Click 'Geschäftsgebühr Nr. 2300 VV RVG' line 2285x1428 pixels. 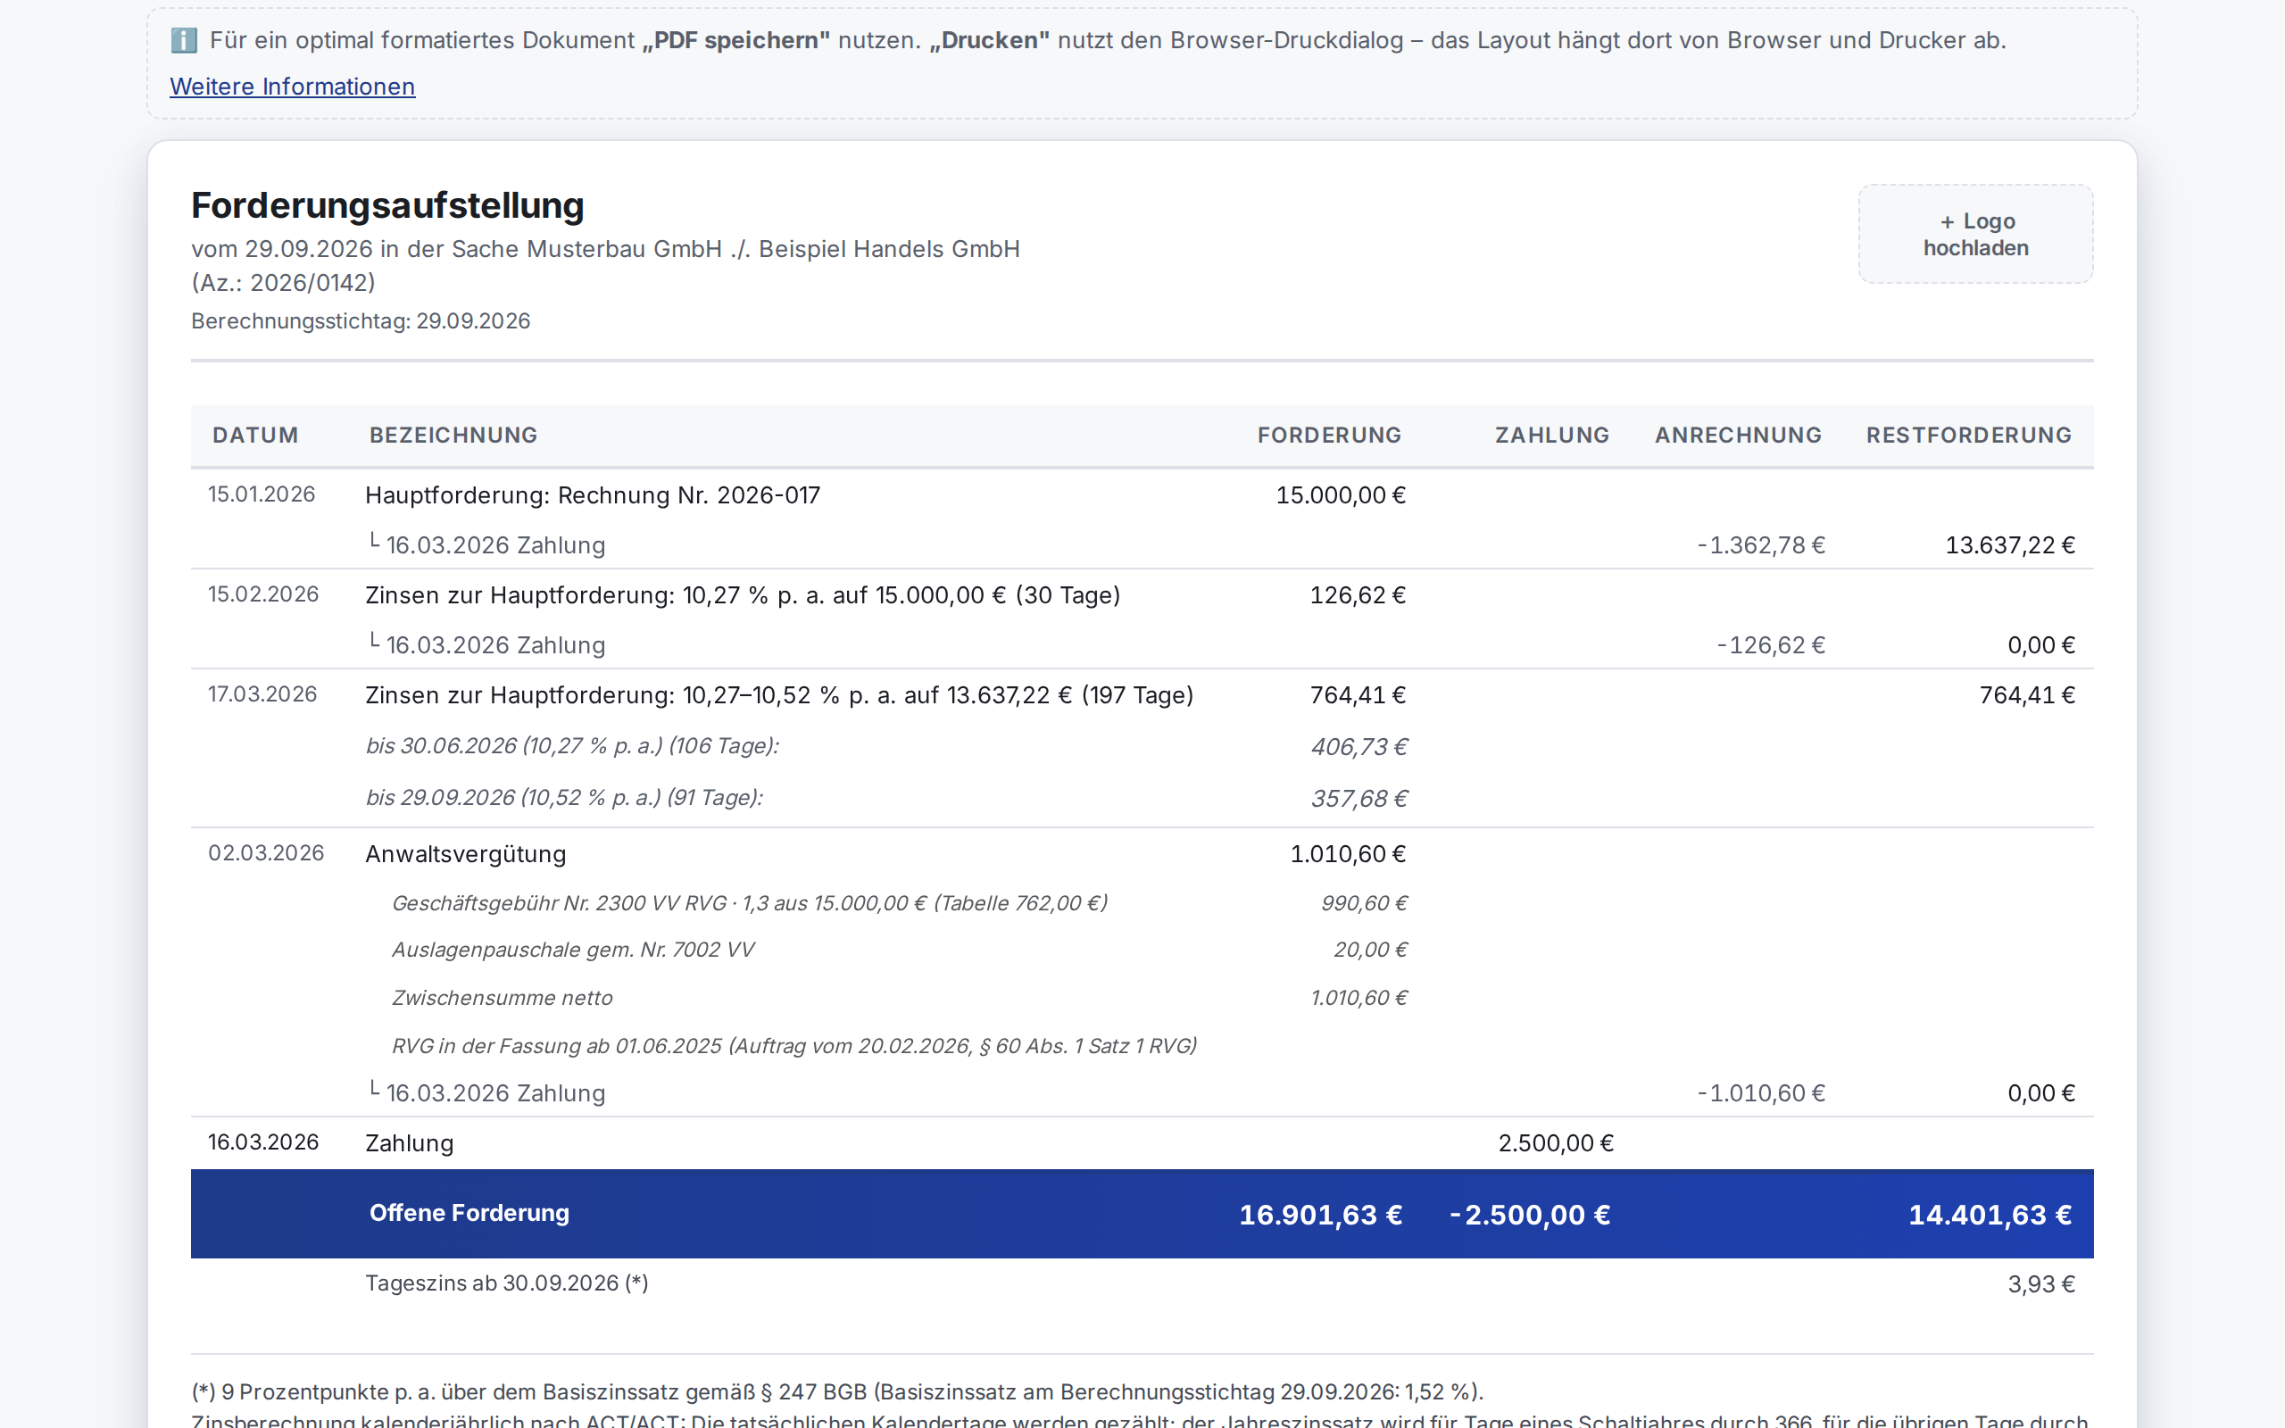pyautogui.click(x=750, y=903)
